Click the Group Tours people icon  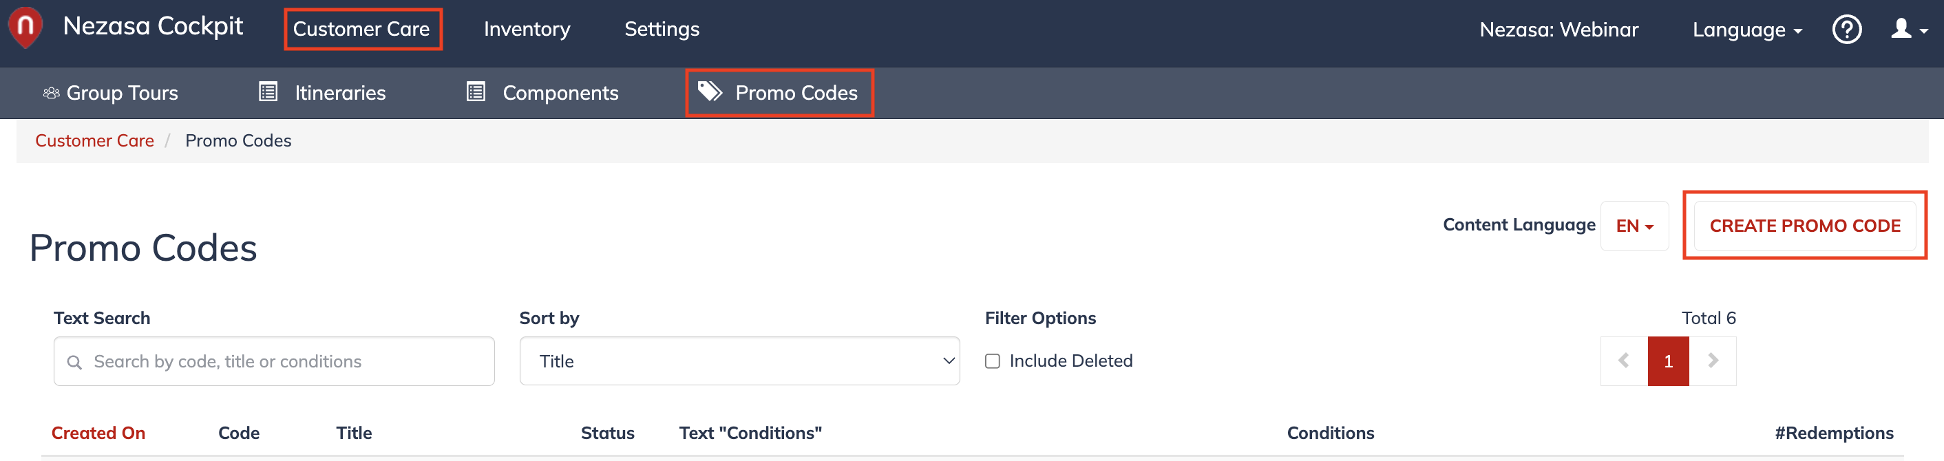click(x=52, y=93)
